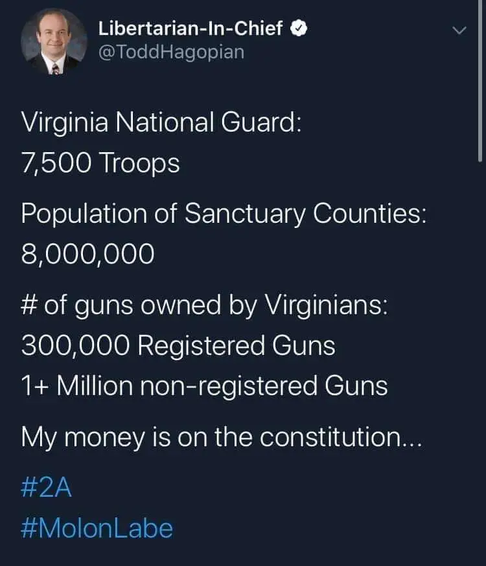Click the blue verified badge
The image size is (486, 566).
point(297,28)
